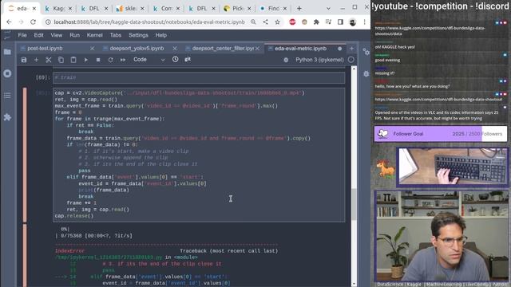Viewport: 511px width, 287px height.
Task: Paste cell from the clipboard in the notebook toolbar
Action: pyautogui.click(x=73, y=60)
